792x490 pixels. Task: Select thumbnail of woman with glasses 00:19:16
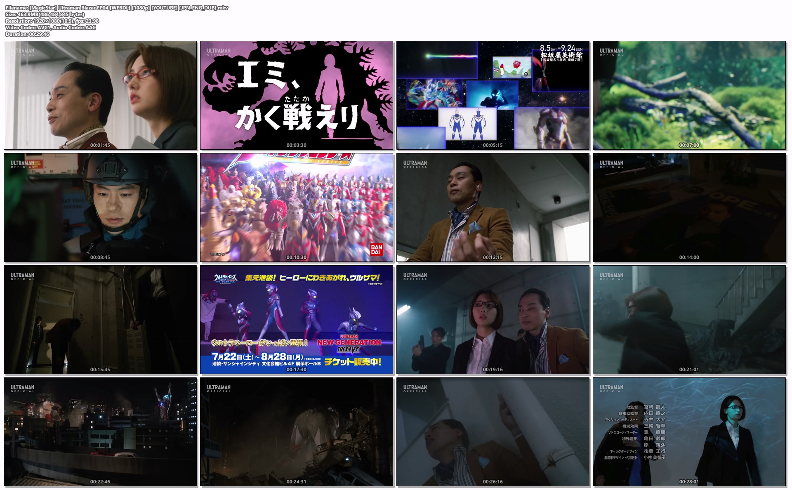click(493, 320)
